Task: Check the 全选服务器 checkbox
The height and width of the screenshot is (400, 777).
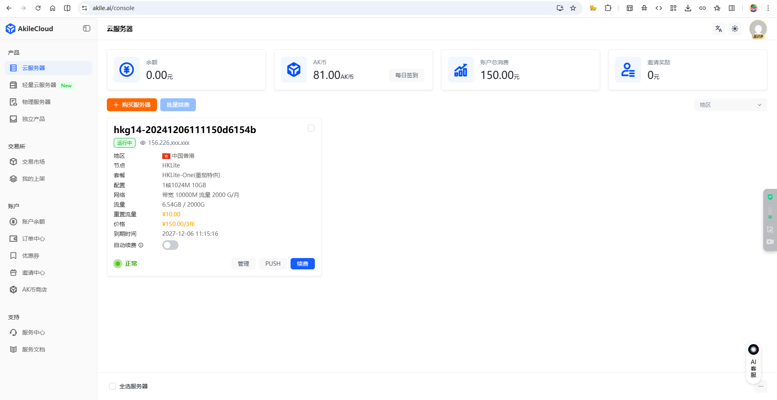Action: [113, 386]
